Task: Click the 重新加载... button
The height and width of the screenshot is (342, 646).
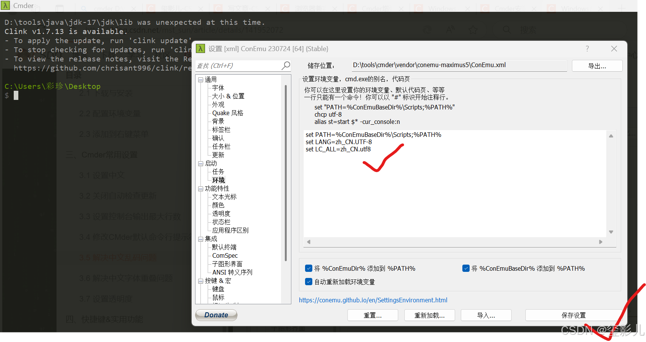Action: [430, 315]
